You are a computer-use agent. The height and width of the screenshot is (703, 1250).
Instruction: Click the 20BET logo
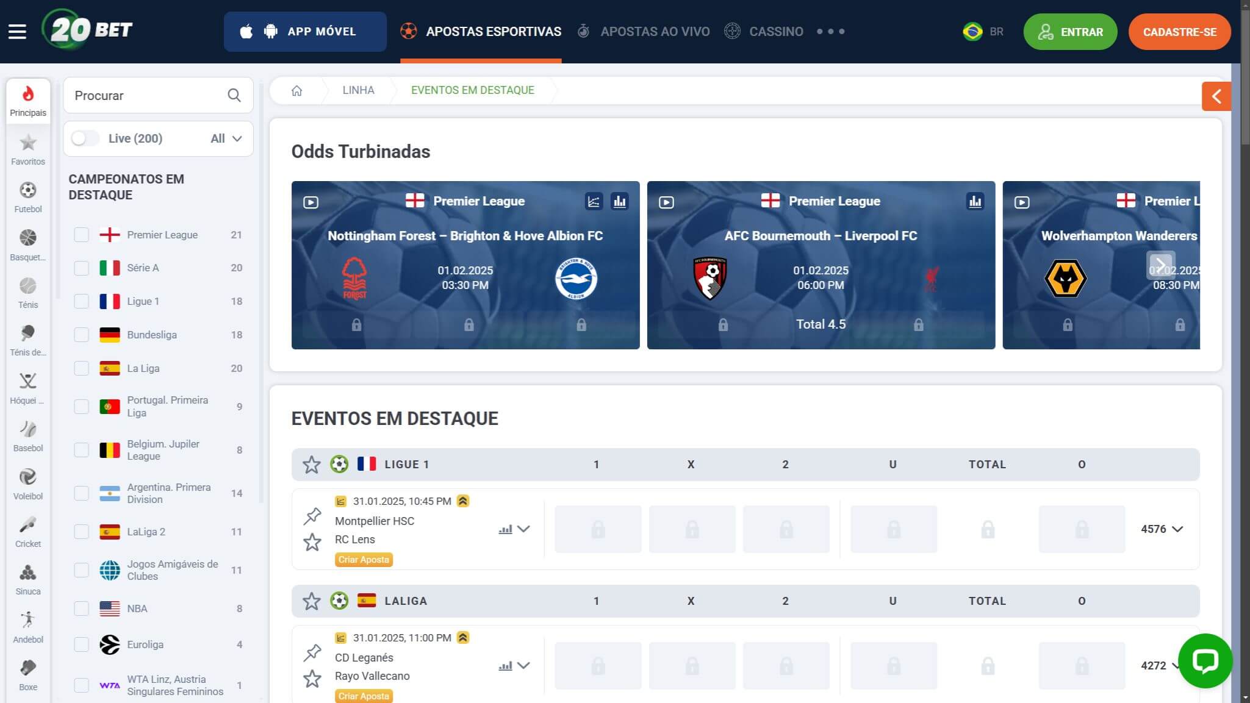pos(87,29)
